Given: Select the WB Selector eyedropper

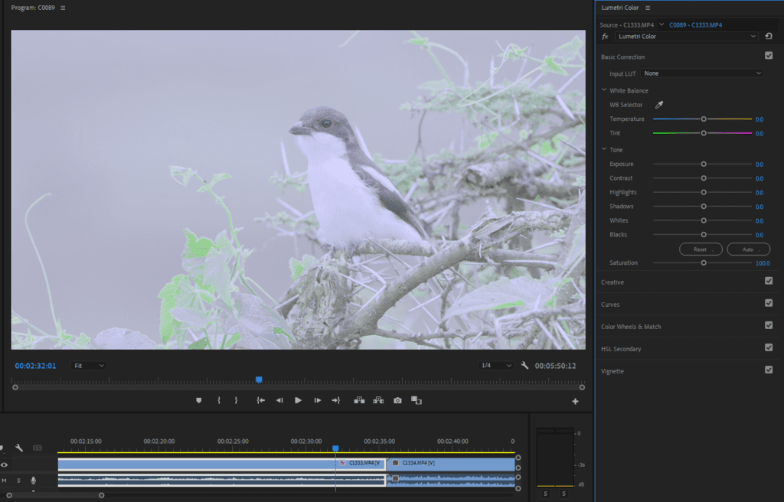Looking at the screenshot, I should point(658,105).
